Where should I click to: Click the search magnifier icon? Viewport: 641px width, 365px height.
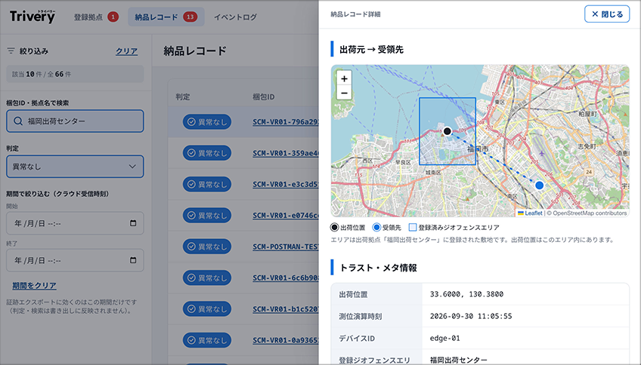click(x=18, y=121)
